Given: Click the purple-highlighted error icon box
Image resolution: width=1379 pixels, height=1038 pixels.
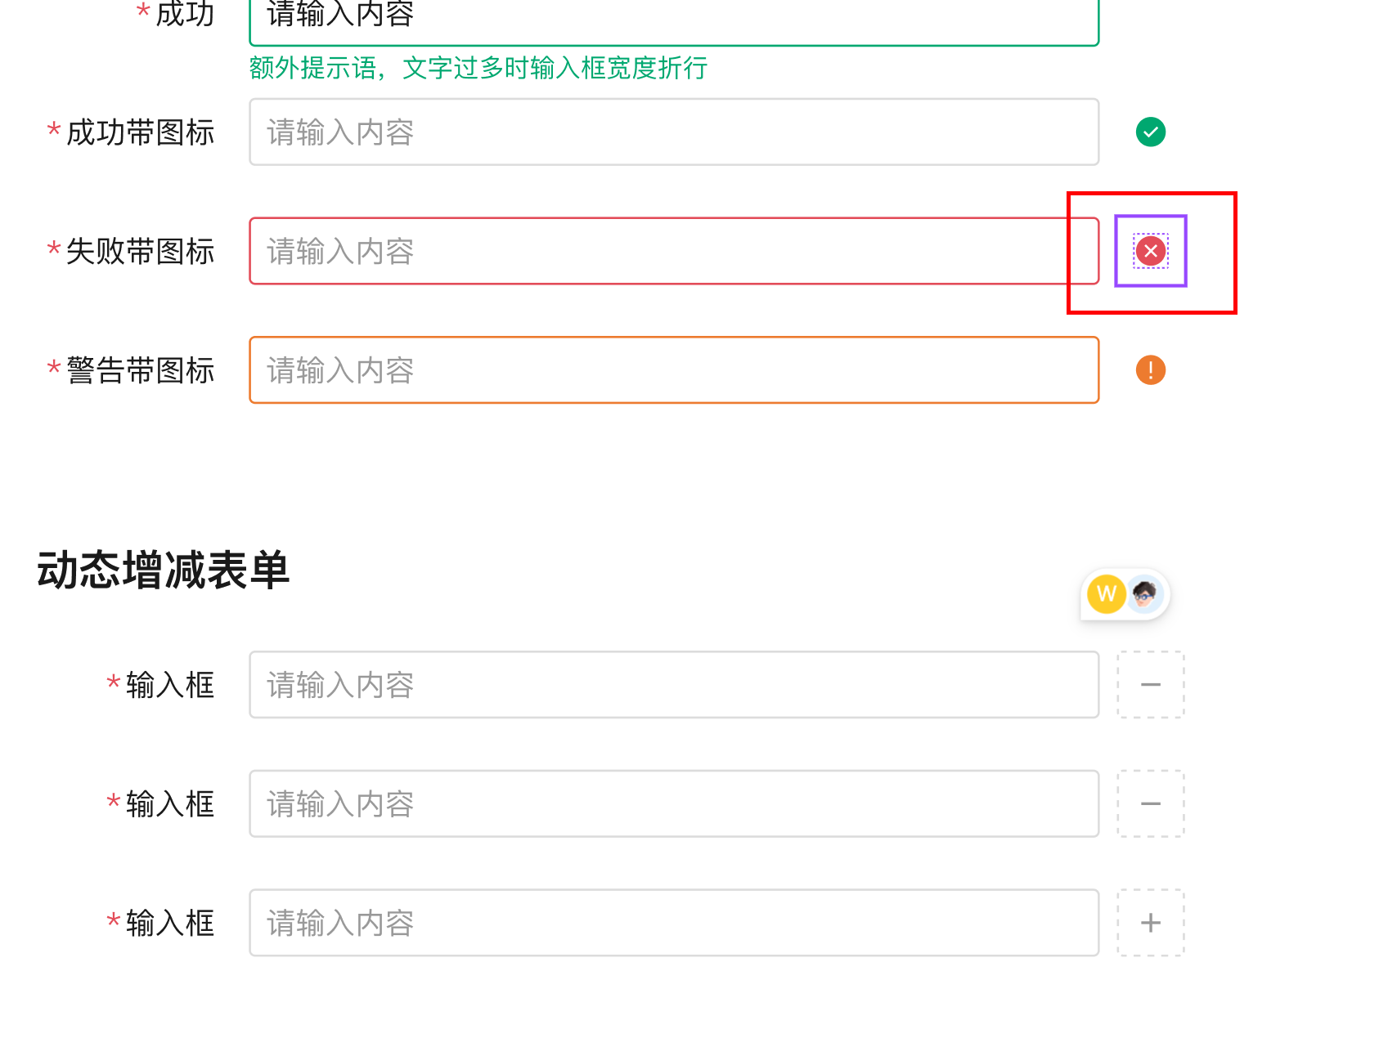Looking at the screenshot, I should point(1151,251).
